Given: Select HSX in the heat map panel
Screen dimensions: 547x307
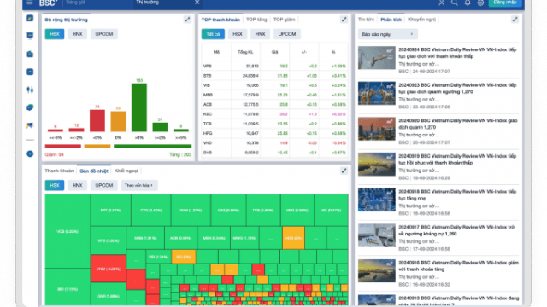Looking at the screenshot, I should point(55,185).
